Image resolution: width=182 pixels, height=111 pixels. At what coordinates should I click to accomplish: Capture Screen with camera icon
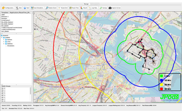tap(115, 8)
